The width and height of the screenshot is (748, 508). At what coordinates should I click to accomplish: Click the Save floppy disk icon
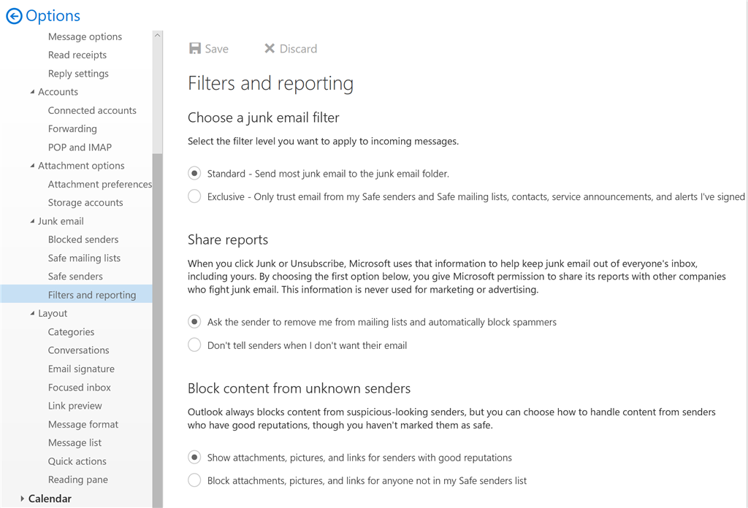pyautogui.click(x=195, y=49)
